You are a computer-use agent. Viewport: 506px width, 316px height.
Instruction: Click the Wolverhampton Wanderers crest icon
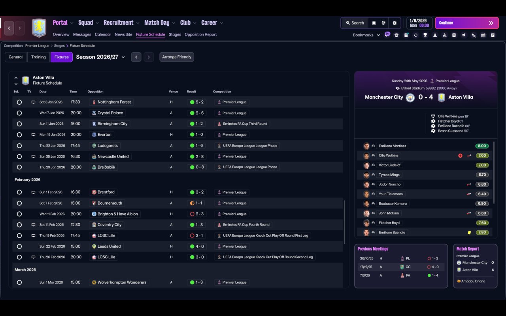pos(94,282)
